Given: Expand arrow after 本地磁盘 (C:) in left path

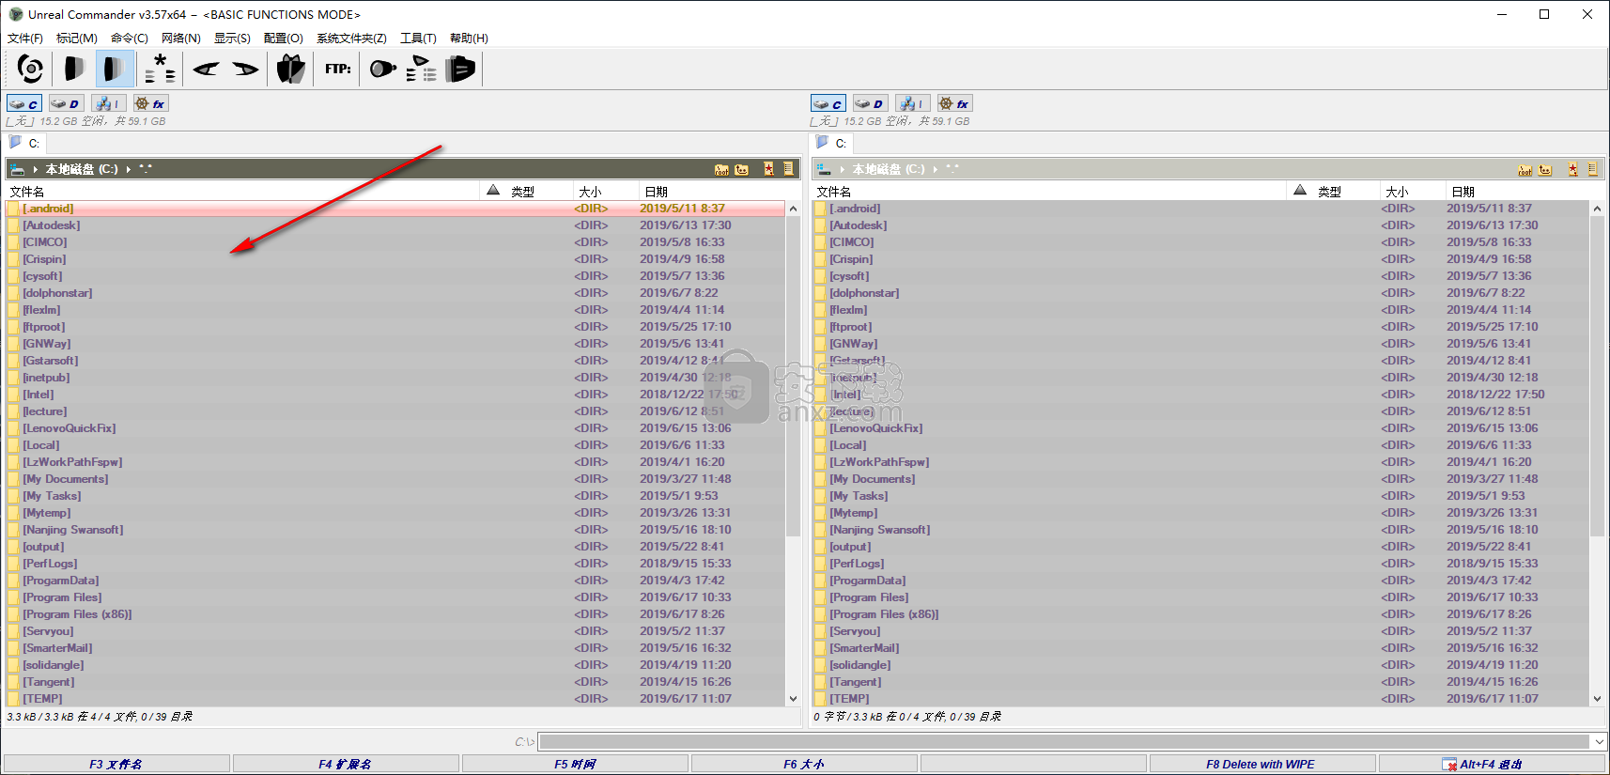Looking at the screenshot, I should [x=129, y=170].
